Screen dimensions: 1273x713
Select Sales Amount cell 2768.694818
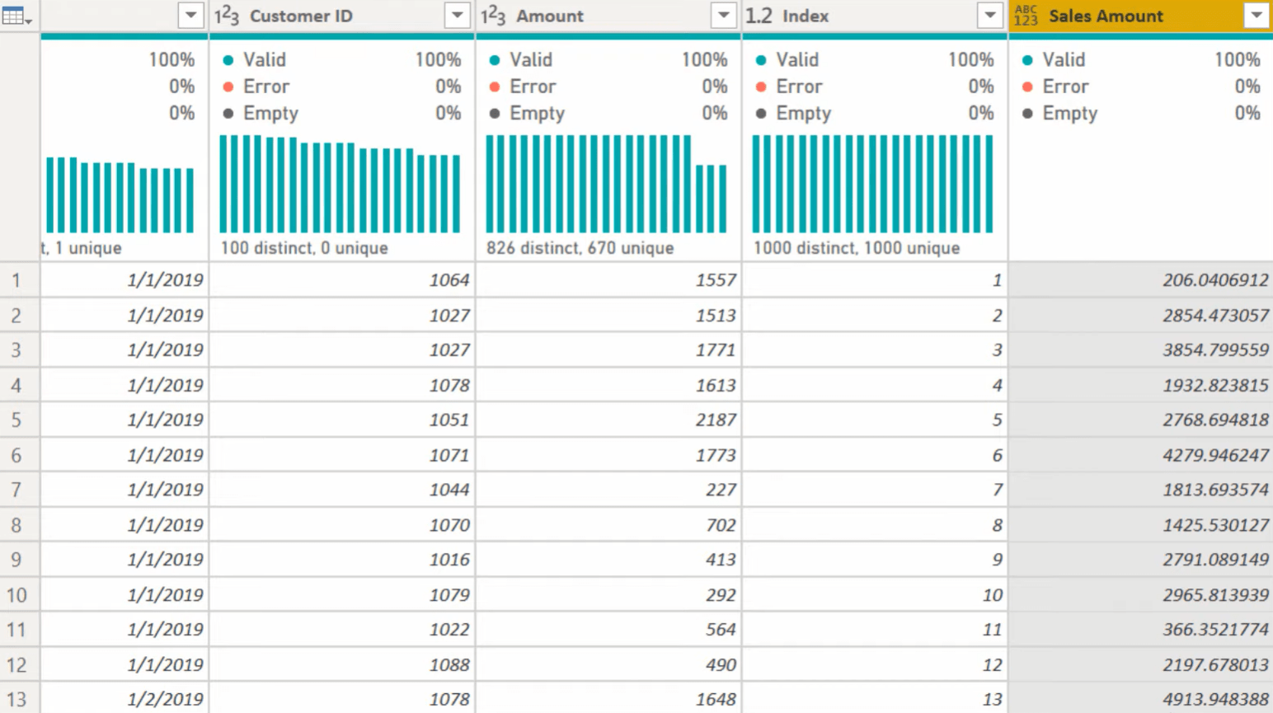[x=1141, y=420]
